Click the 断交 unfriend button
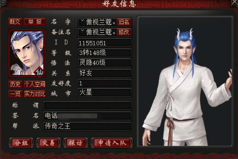 pos(15,22)
